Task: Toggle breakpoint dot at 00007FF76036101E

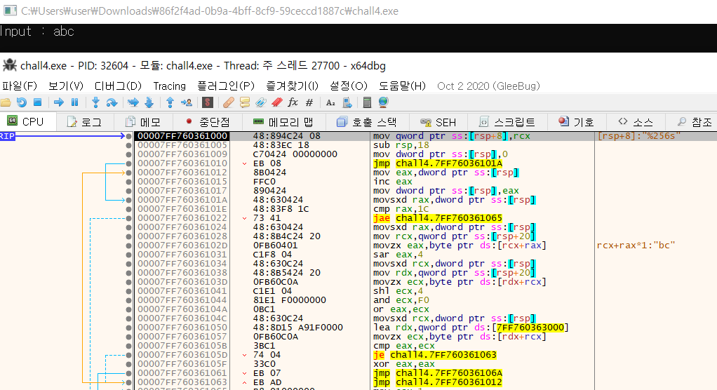Action: tap(129, 209)
